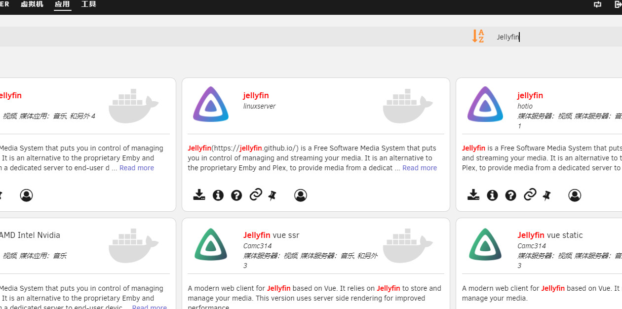Click the Jellyfin vue static logo

point(485,244)
